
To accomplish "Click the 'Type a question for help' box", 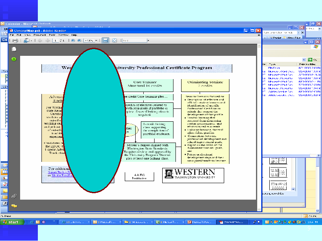I will [x=280, y=33].
